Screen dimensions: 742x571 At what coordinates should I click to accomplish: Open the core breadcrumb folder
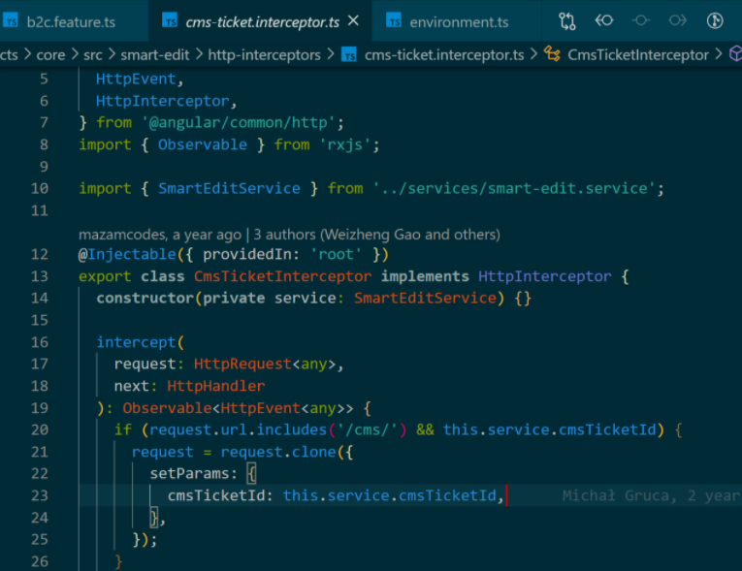(50, 55)
